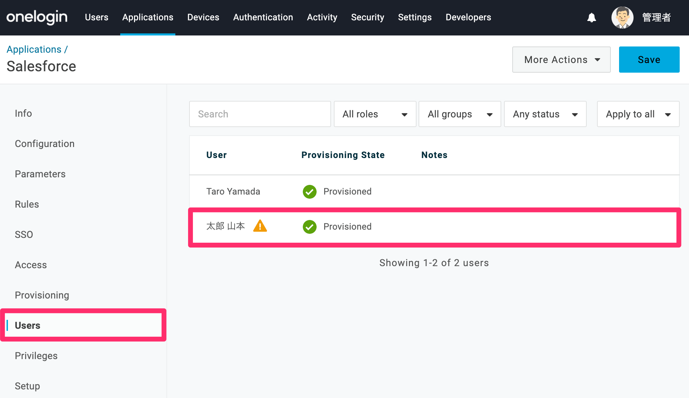This screenshot has height=398, width=689.
Task: Switch to the Rules sidebar tab
Action: click(27, 204)
